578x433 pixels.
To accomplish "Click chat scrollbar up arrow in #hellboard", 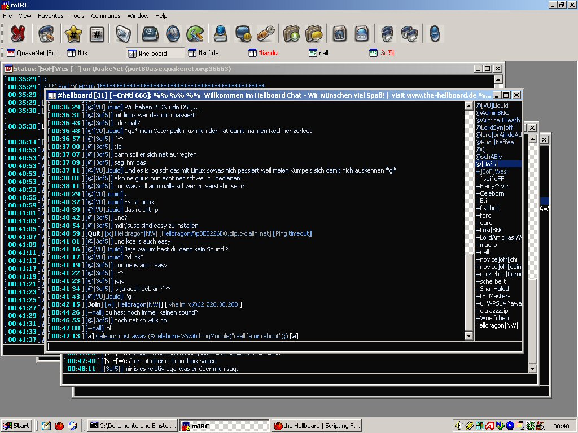I will tap(468, 105).
